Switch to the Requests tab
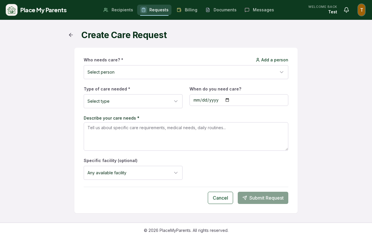 point(154,10)
